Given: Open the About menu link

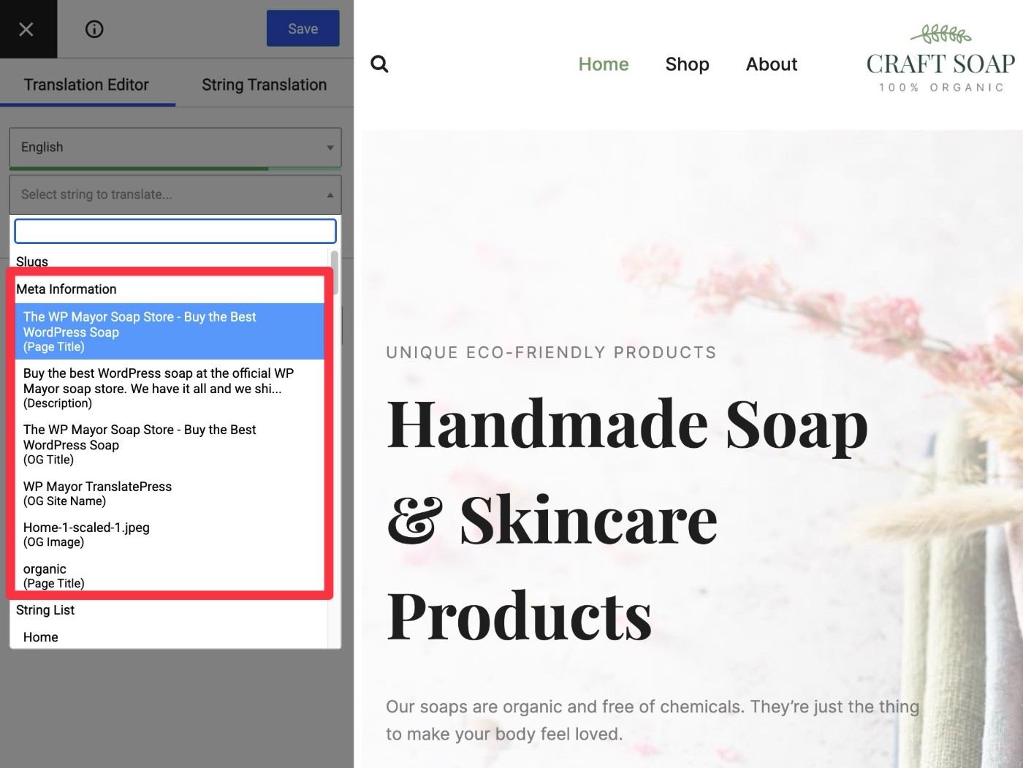Looking at the screenshot, I should pyautogui.click(x=772, y=64).
